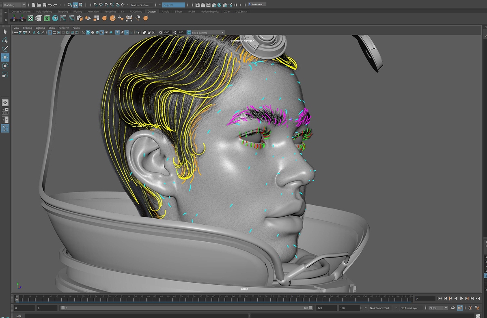This screenshot has height=318, width=487.
Task: Save the current scene
Action: click(44, 5)
